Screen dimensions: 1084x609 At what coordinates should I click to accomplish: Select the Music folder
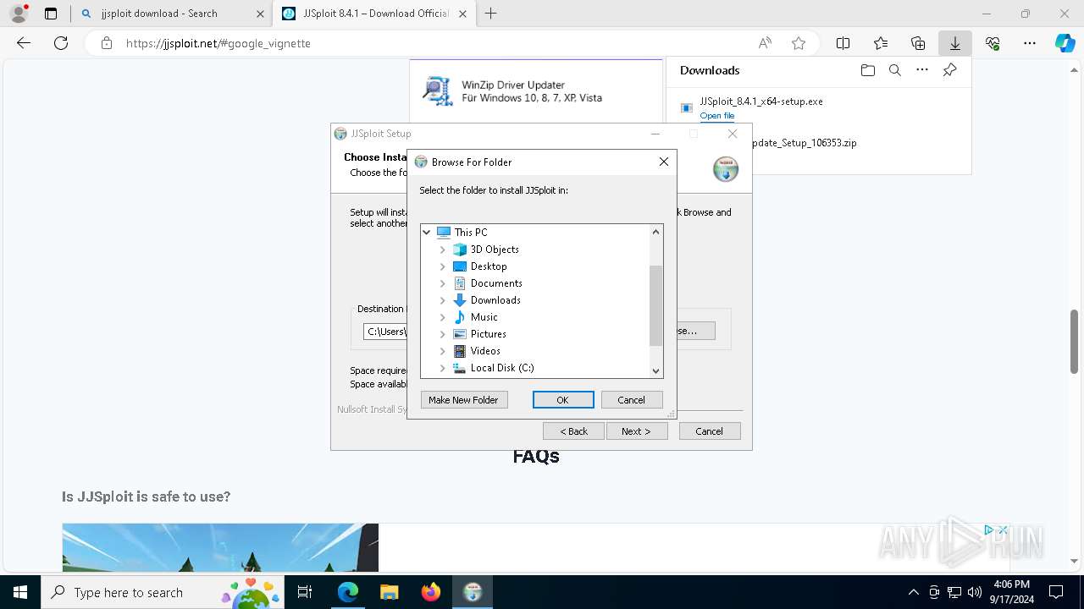[x=484, y=317]
